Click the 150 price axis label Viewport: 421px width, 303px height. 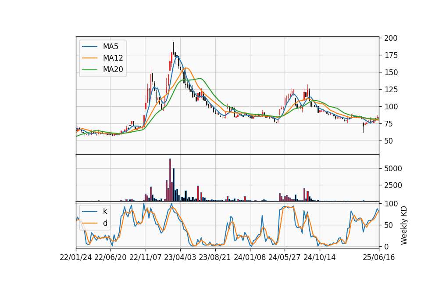coord(391,72)
